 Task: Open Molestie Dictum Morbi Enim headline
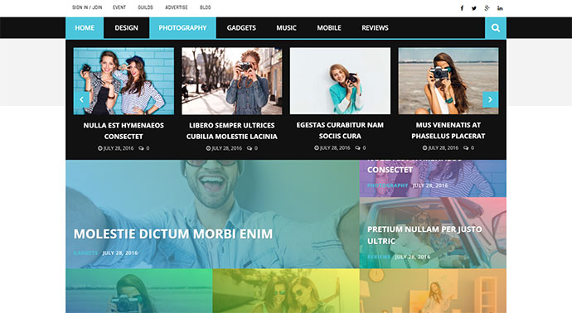(x=173, y=234)
